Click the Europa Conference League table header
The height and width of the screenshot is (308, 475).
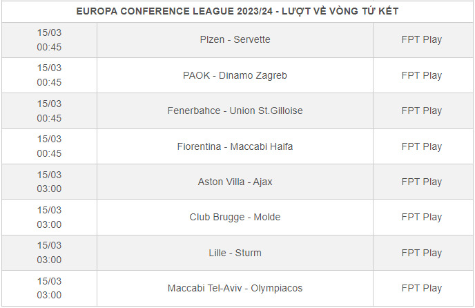[237, 11]
